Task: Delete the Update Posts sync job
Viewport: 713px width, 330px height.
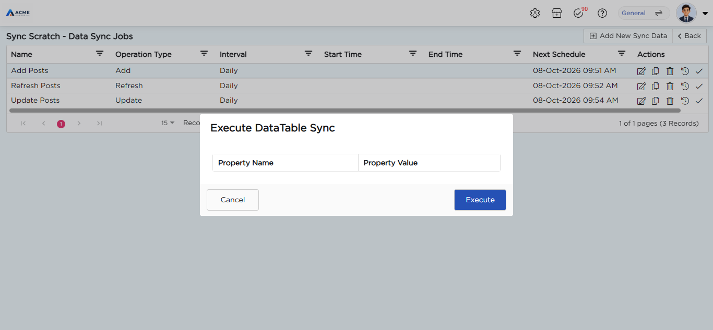Action: (x=670, y=101)
